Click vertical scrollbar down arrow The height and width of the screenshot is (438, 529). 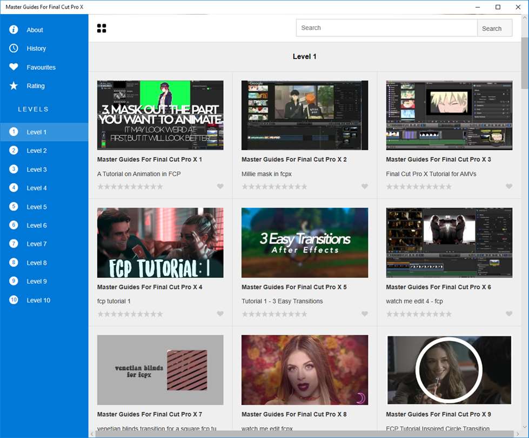pos(525,427)
